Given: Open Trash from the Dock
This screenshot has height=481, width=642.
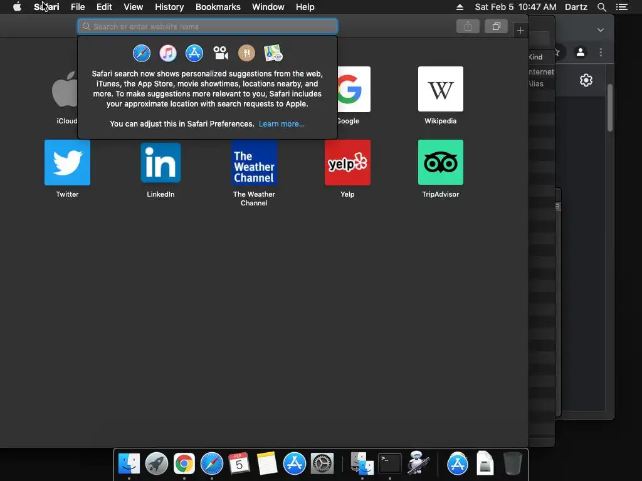Looking at the screenshot, I should click(x=513, y=463).
